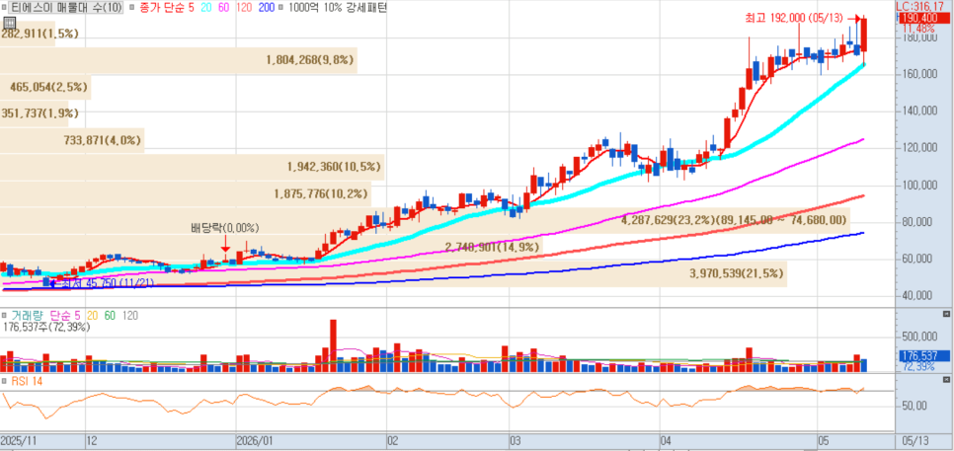Image resolution: width=954 pixels, height=451 pixels.
Task: Select the magenta '60' moving average label in price pane
Action: point(223,8)
